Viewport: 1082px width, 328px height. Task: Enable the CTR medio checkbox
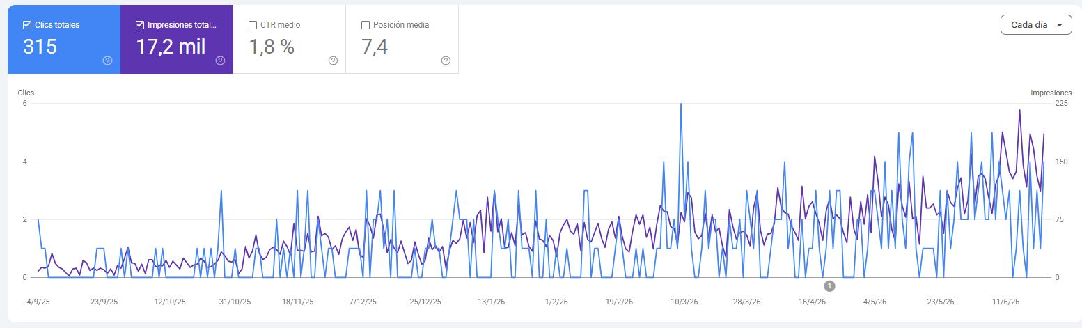pyautogui.click(x=253, y=25)
